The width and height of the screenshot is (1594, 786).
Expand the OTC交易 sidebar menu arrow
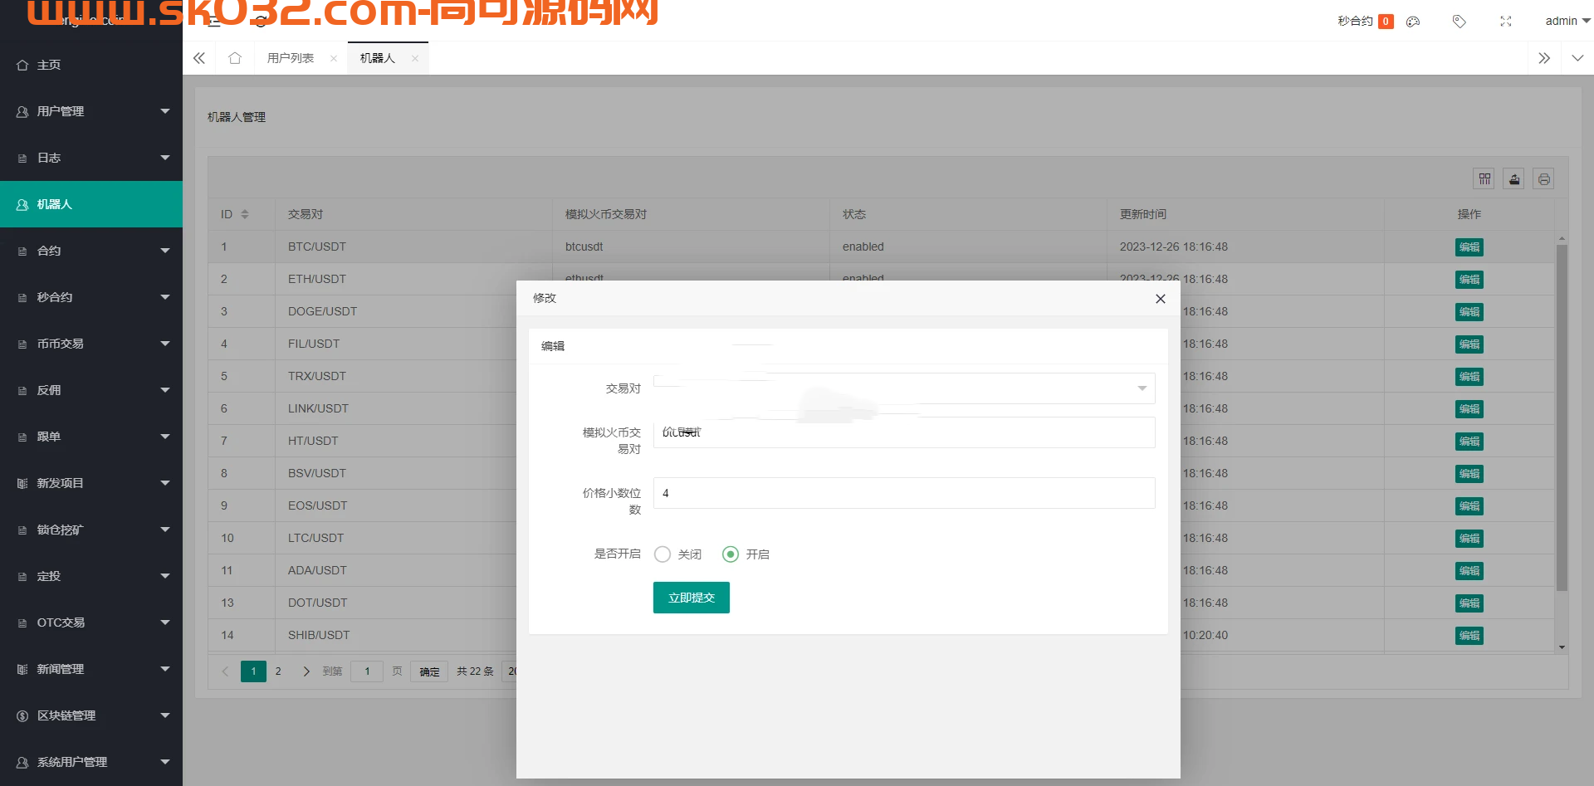point(164,622)
